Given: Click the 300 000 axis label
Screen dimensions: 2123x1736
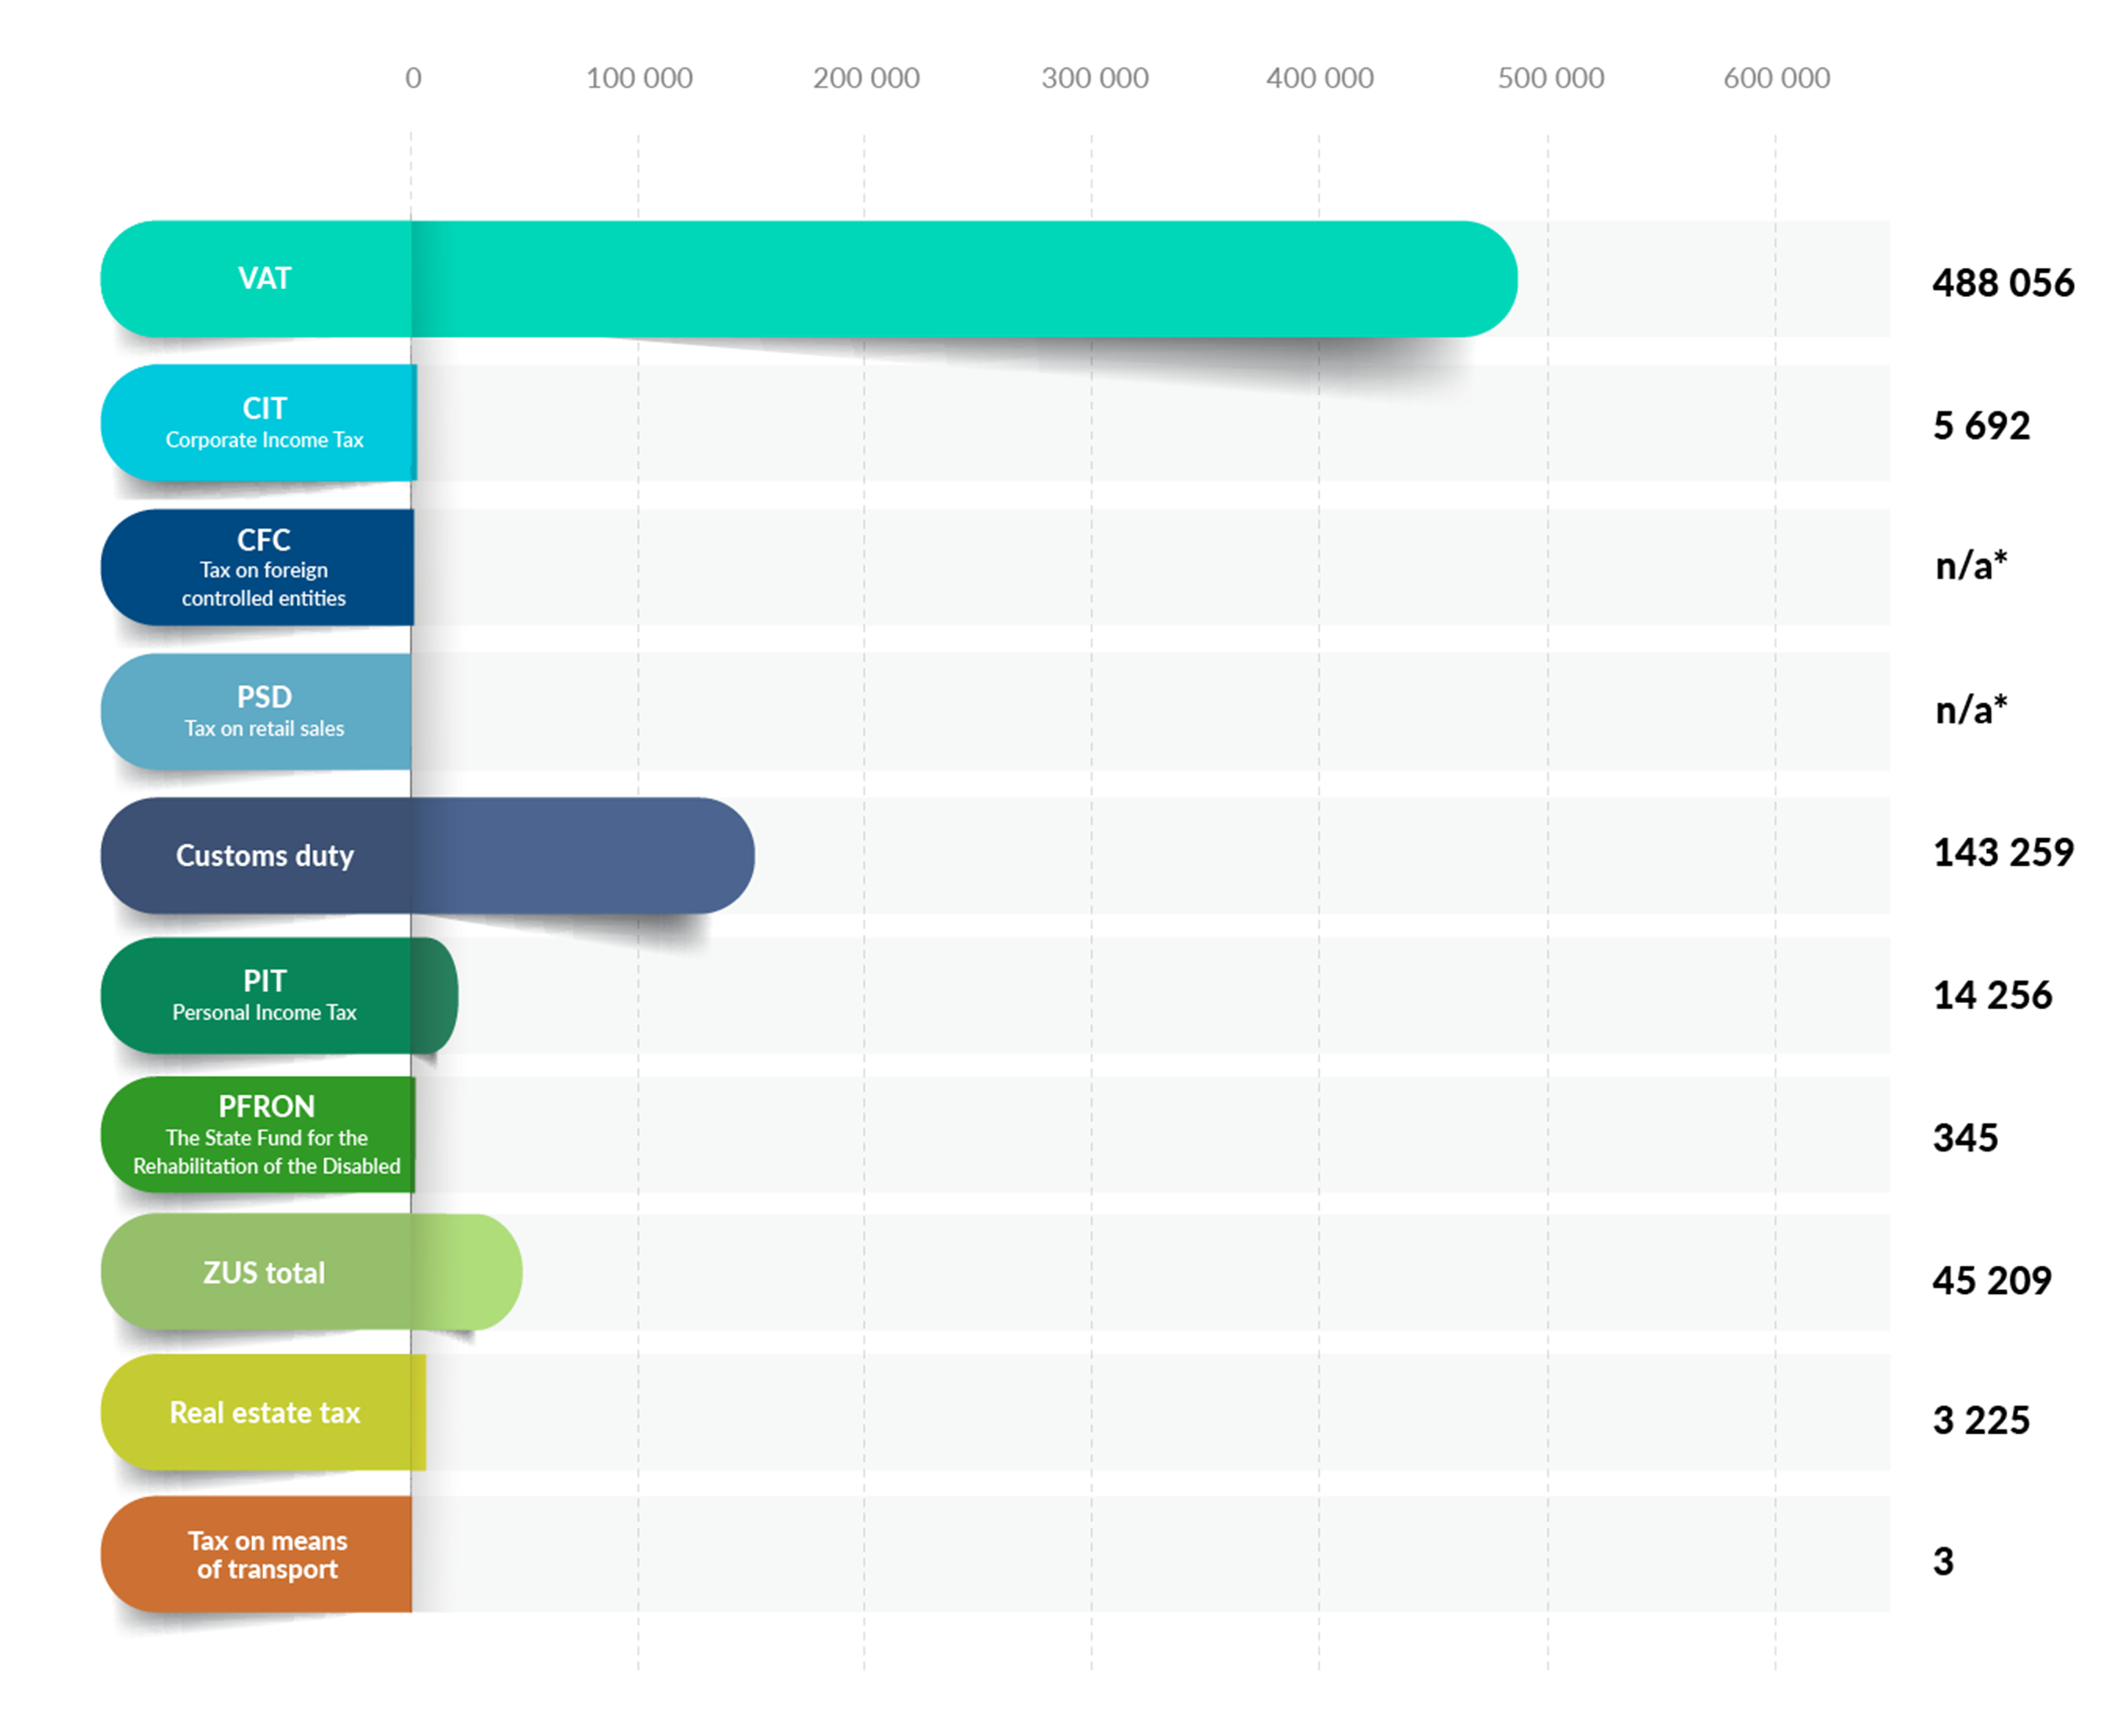Looking at the screenshot, I should coord(1094,78).
